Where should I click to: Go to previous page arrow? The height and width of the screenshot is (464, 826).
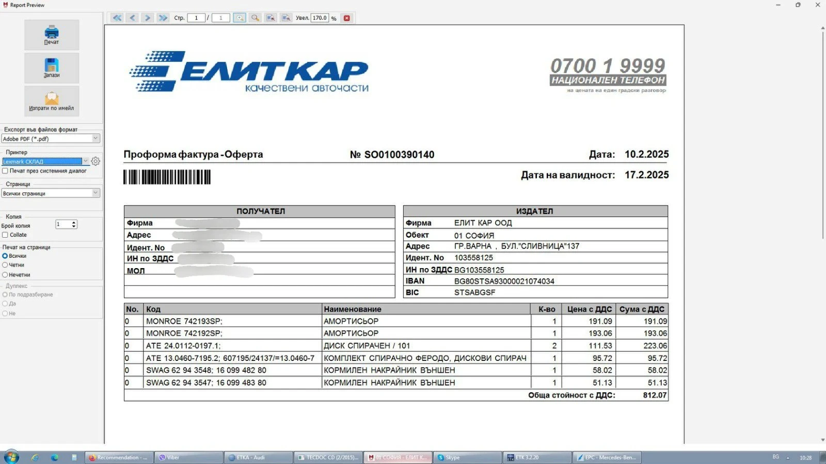click(x=133, y=18)
